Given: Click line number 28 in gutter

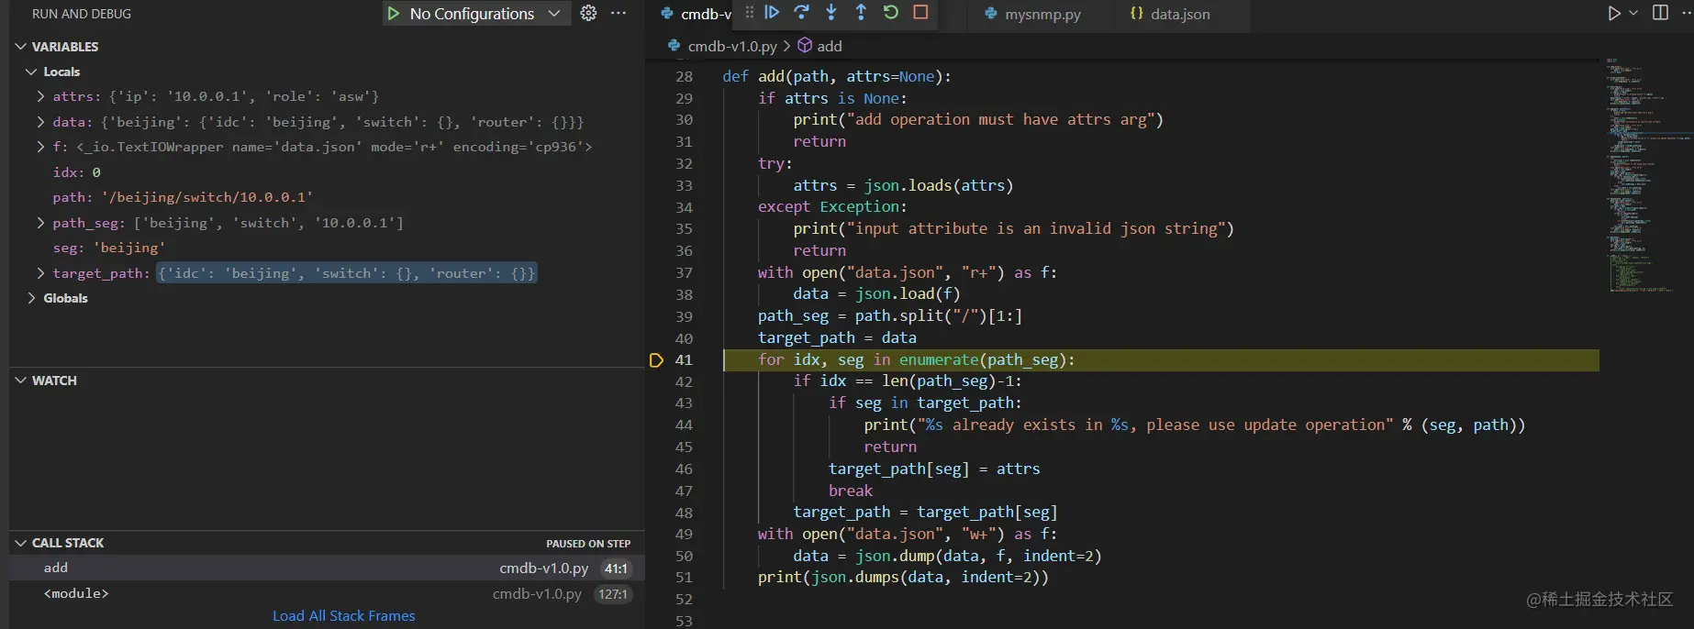Looking at the screenshot, I should 684,77.
